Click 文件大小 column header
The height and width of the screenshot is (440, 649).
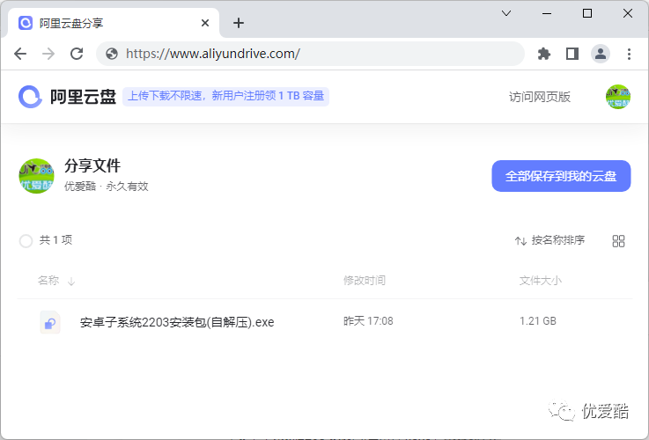point(540,281)
